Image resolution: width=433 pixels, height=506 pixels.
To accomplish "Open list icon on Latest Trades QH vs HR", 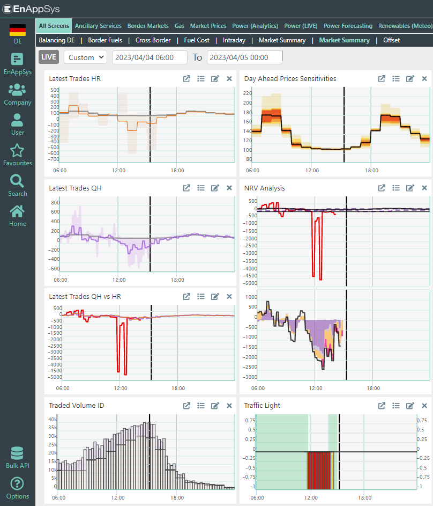I will (201, 297).
